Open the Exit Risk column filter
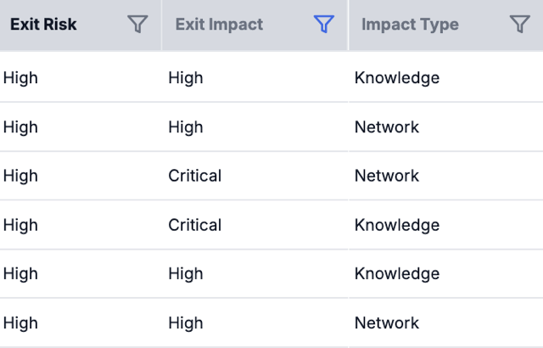 click(137, 25)
